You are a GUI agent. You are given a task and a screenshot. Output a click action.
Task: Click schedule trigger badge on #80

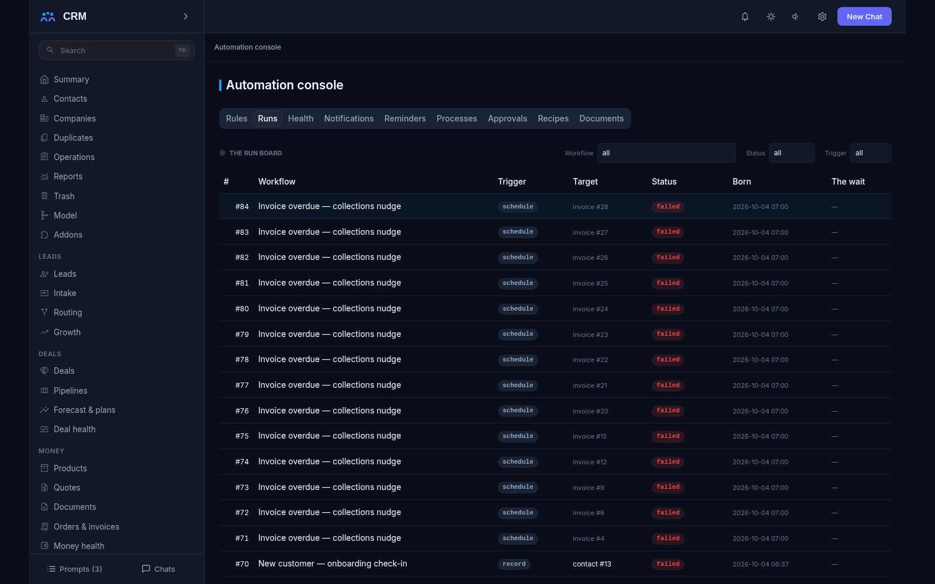518,309
